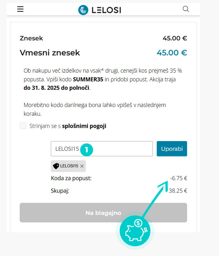Click the numbered step 1 badge

87,149
